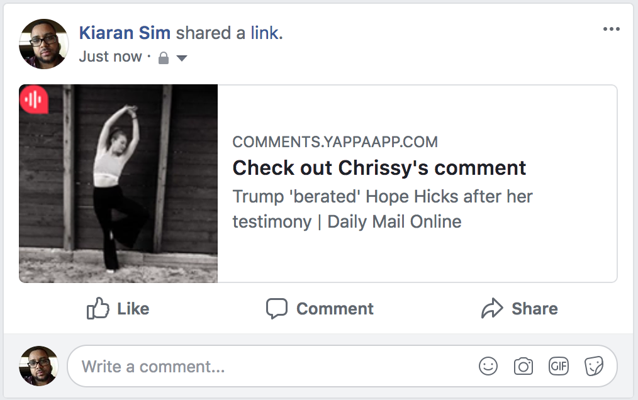Open the GIF picker in comment box
Screen dimensions: 638x400
559,366
